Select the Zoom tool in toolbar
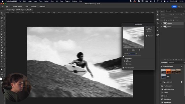 tap(2, 72)
